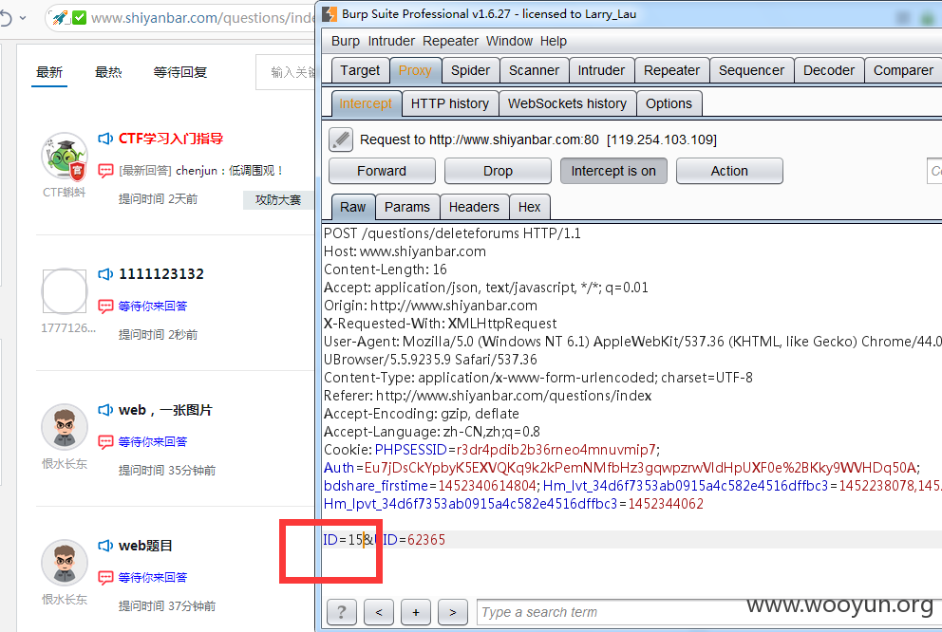
Task: Click the Drop button
Action: tap(498, 171)
